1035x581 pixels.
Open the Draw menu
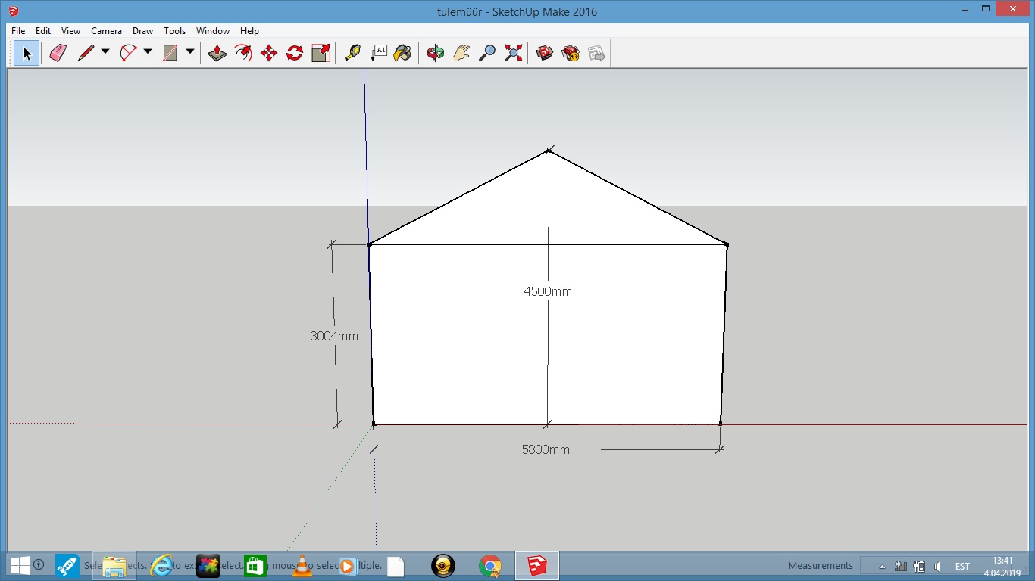coord(142,31)
